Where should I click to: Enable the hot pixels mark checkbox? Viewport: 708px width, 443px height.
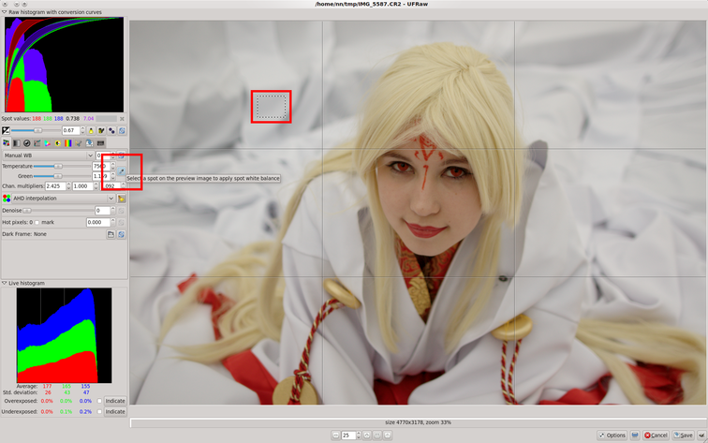click(x=36, y=222)
